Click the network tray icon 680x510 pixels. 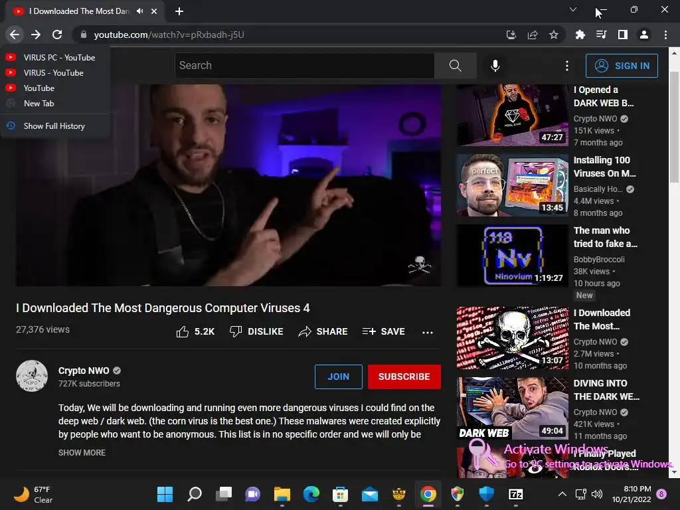(580, 494)
